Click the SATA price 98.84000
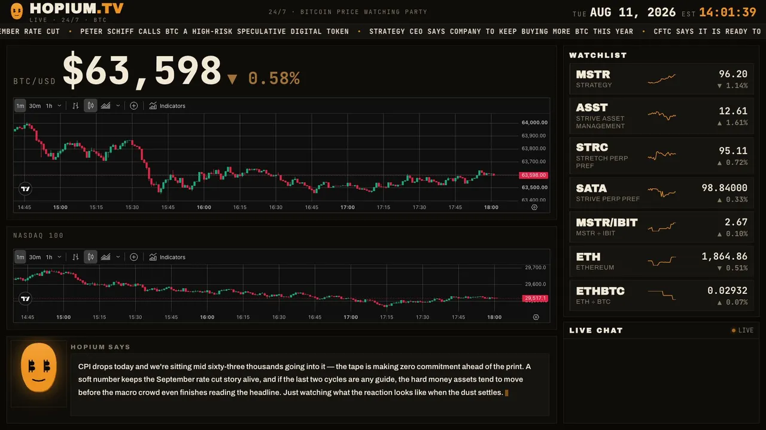This screenshot has width=766, height=430. (x=725, y=188)
